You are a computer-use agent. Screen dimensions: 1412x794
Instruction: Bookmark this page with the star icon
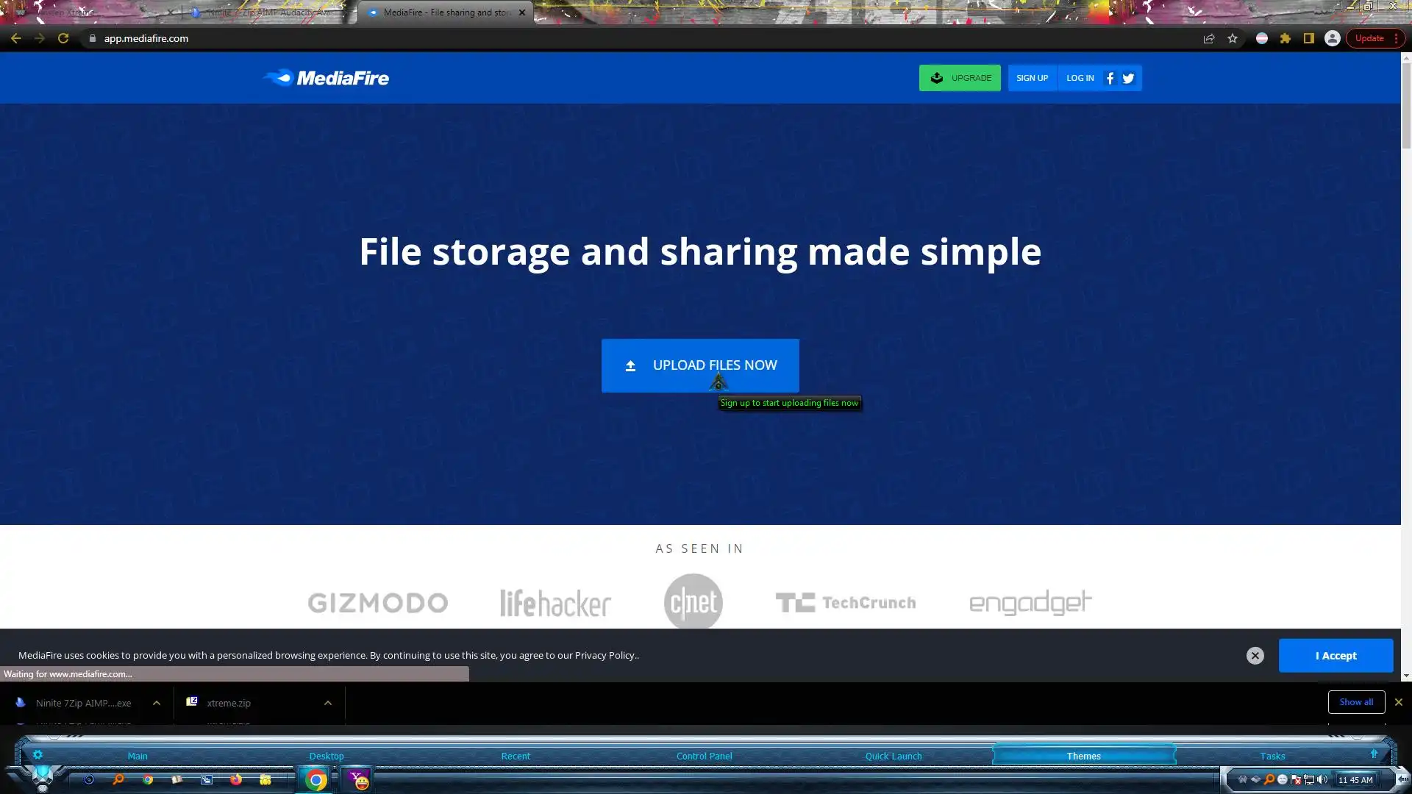(1233, 38)
